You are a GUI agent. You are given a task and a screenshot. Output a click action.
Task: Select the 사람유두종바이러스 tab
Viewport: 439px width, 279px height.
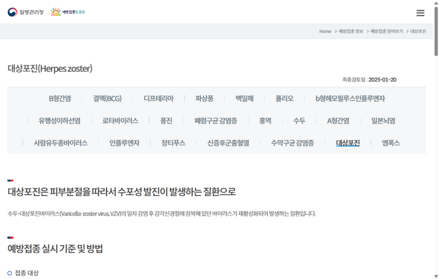pyautogui.click(x=60, y=143)
